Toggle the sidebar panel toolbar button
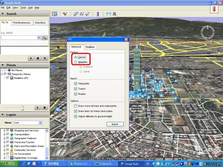This screenshot has width=223, height=167. [55, 14]
